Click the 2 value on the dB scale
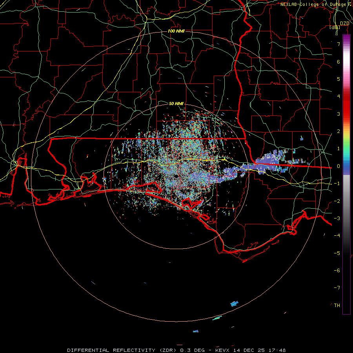353x353 pixels. pyautogui.click(x=338, y=131)
